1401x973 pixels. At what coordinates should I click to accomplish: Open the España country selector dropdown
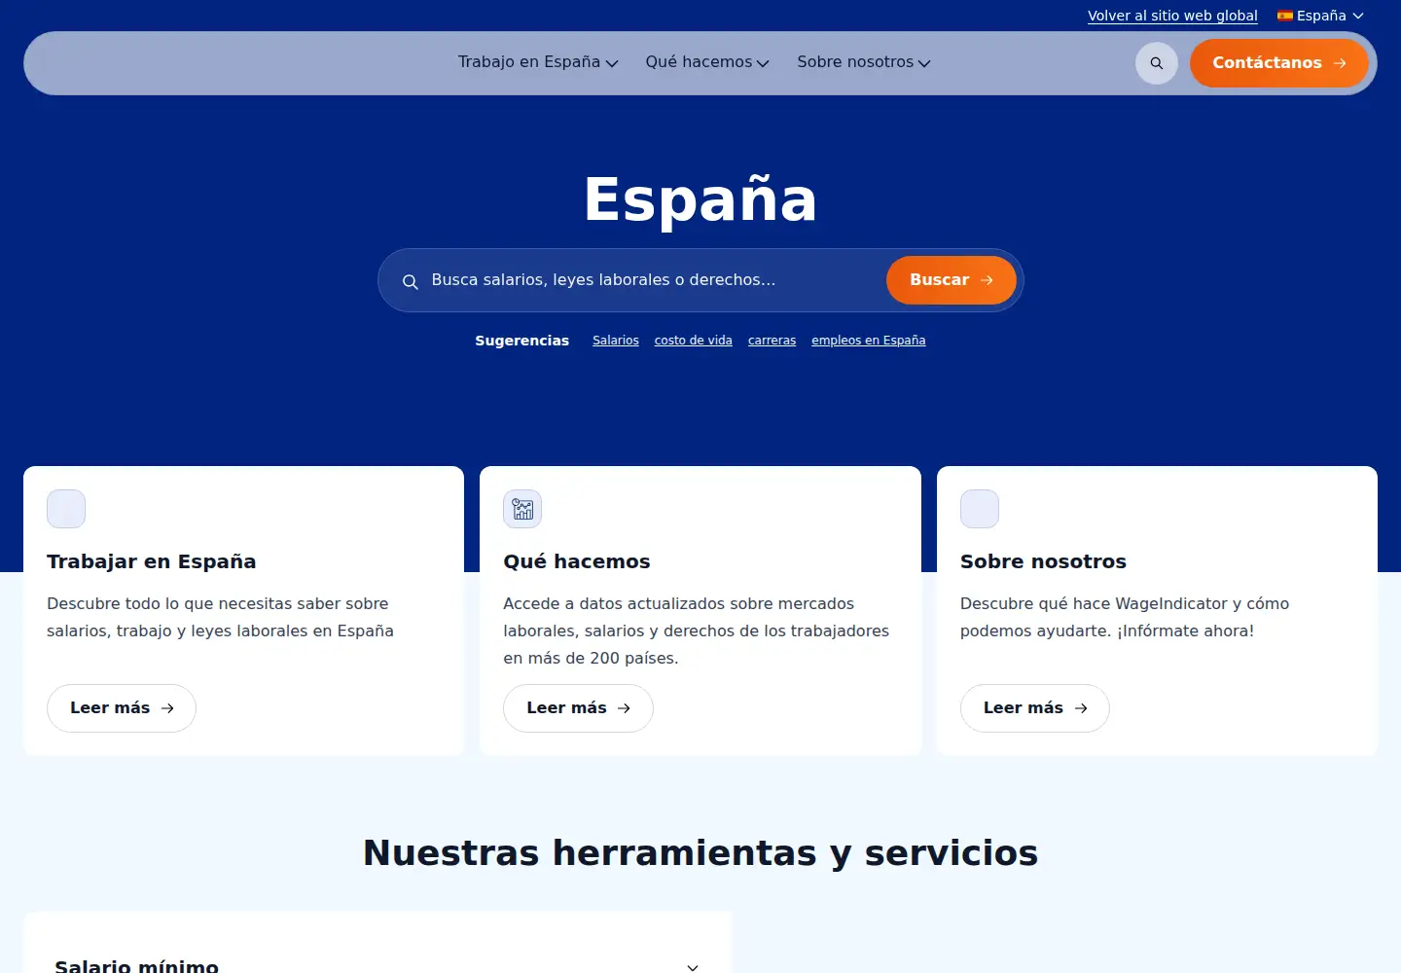click(x=1321, y=16)
